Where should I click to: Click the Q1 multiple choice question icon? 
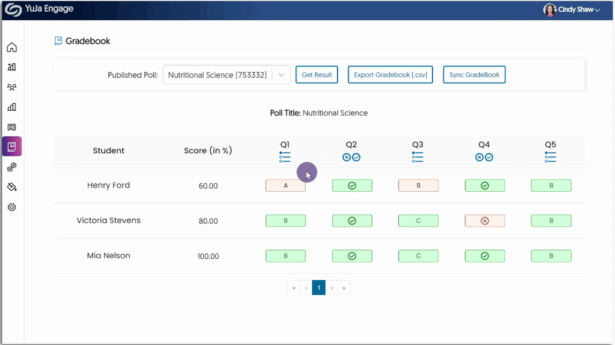(285, 156)
